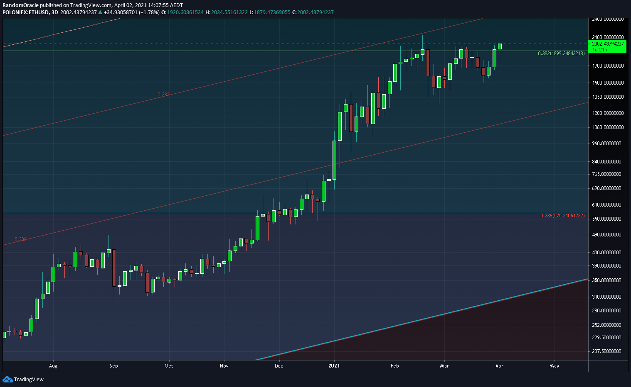
Task: Click the Feb label on time axis
Action: tap(395, 366)
